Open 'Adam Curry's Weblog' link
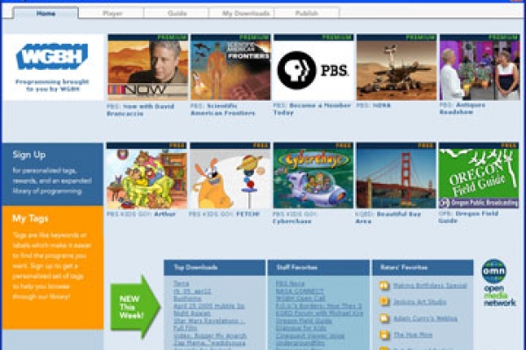526x350 pixels. pyautogui.click(x=425, y=318)
